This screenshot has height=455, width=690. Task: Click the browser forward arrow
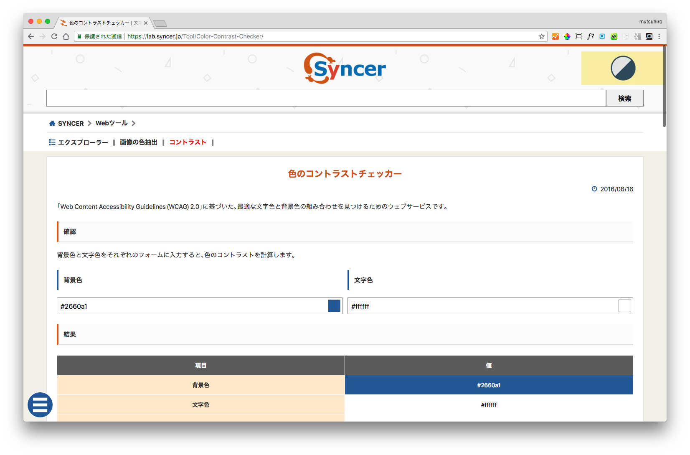point(43,36)
